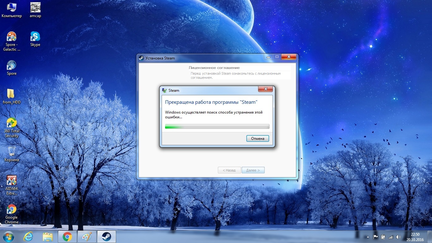Click the Отмена button in Steam dialog
This screenshot has width=432, height=243.
[257, 139]
